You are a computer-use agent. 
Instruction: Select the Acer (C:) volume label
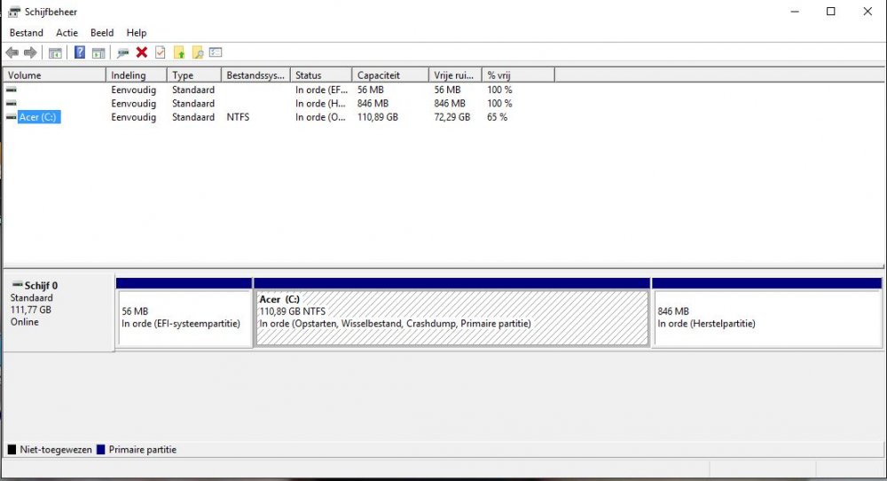(x=38, y=117)
